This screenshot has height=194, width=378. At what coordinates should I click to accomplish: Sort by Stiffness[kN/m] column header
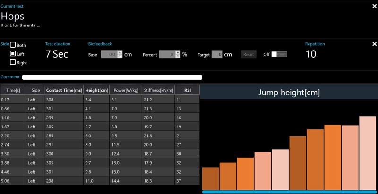(x=158, y=90)
